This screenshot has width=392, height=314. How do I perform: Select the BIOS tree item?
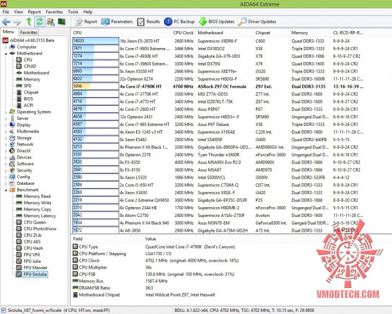pos(28,99)
